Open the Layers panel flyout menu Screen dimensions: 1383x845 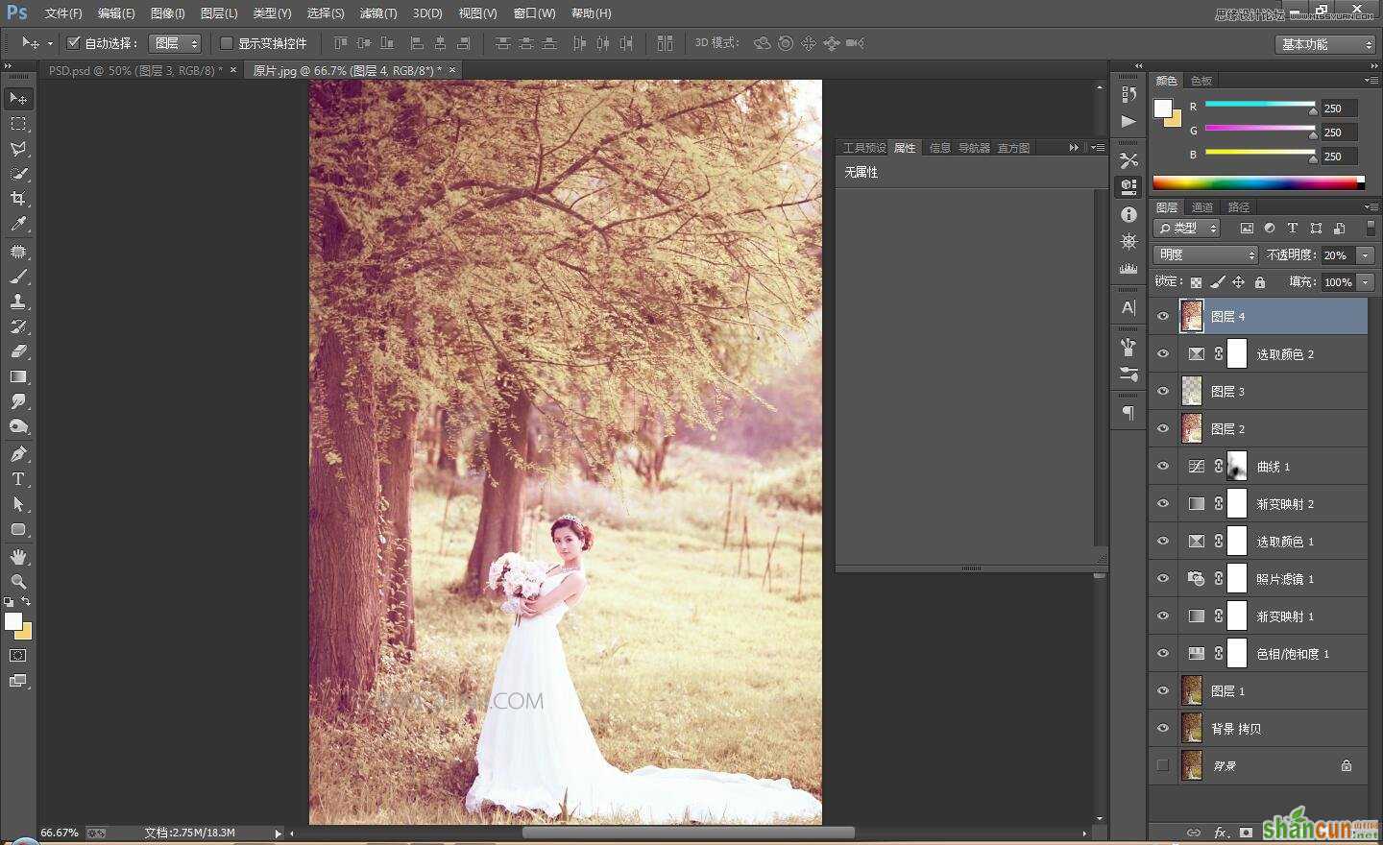[x=1371, y=206]
